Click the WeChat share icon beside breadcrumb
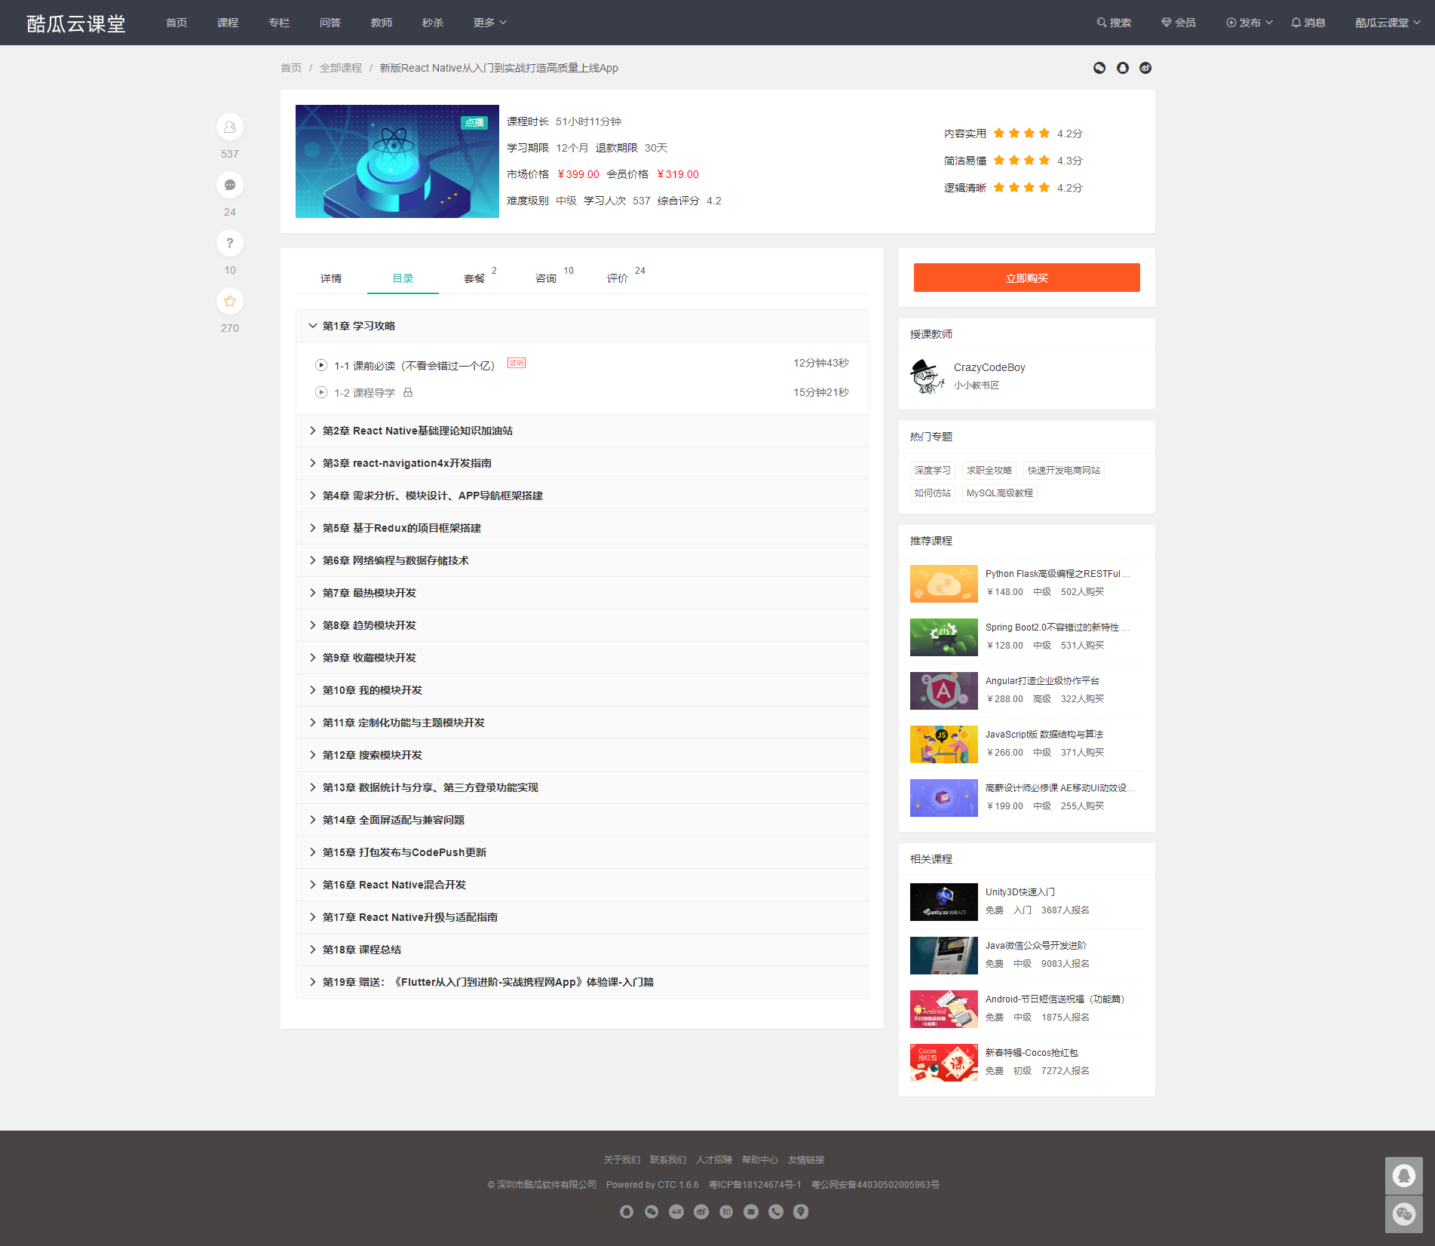Image resolution: width=1435 pixels, height=1246 pixels. click(1099, 68)
